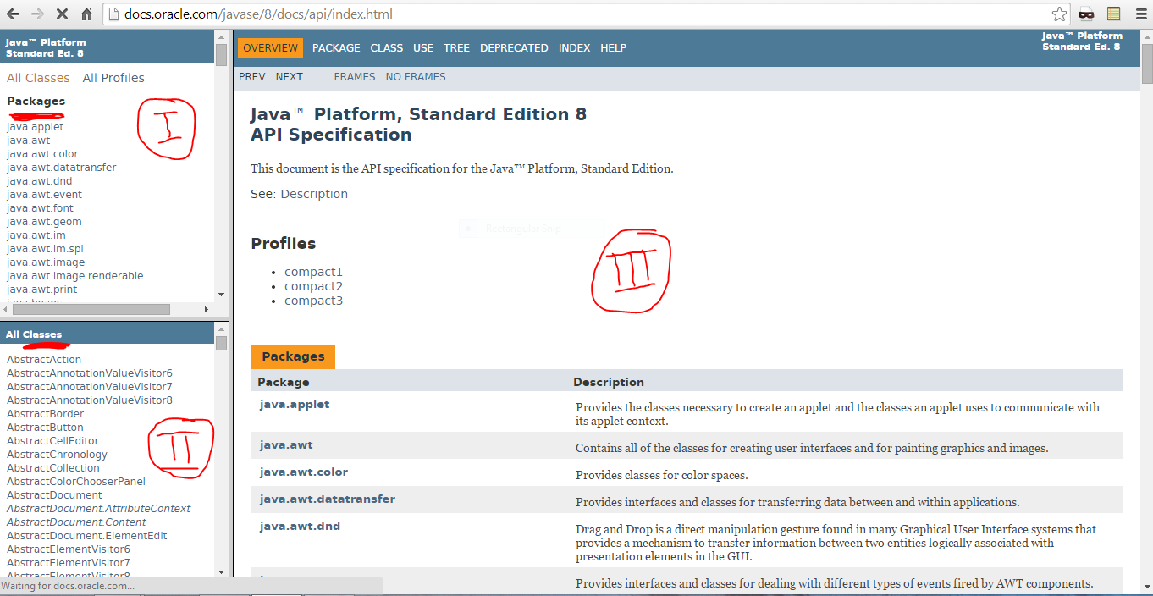Screen dimensions: 1153x596
Task: Click the packages frame horizontal scrollbar
Action: (91, 309)
